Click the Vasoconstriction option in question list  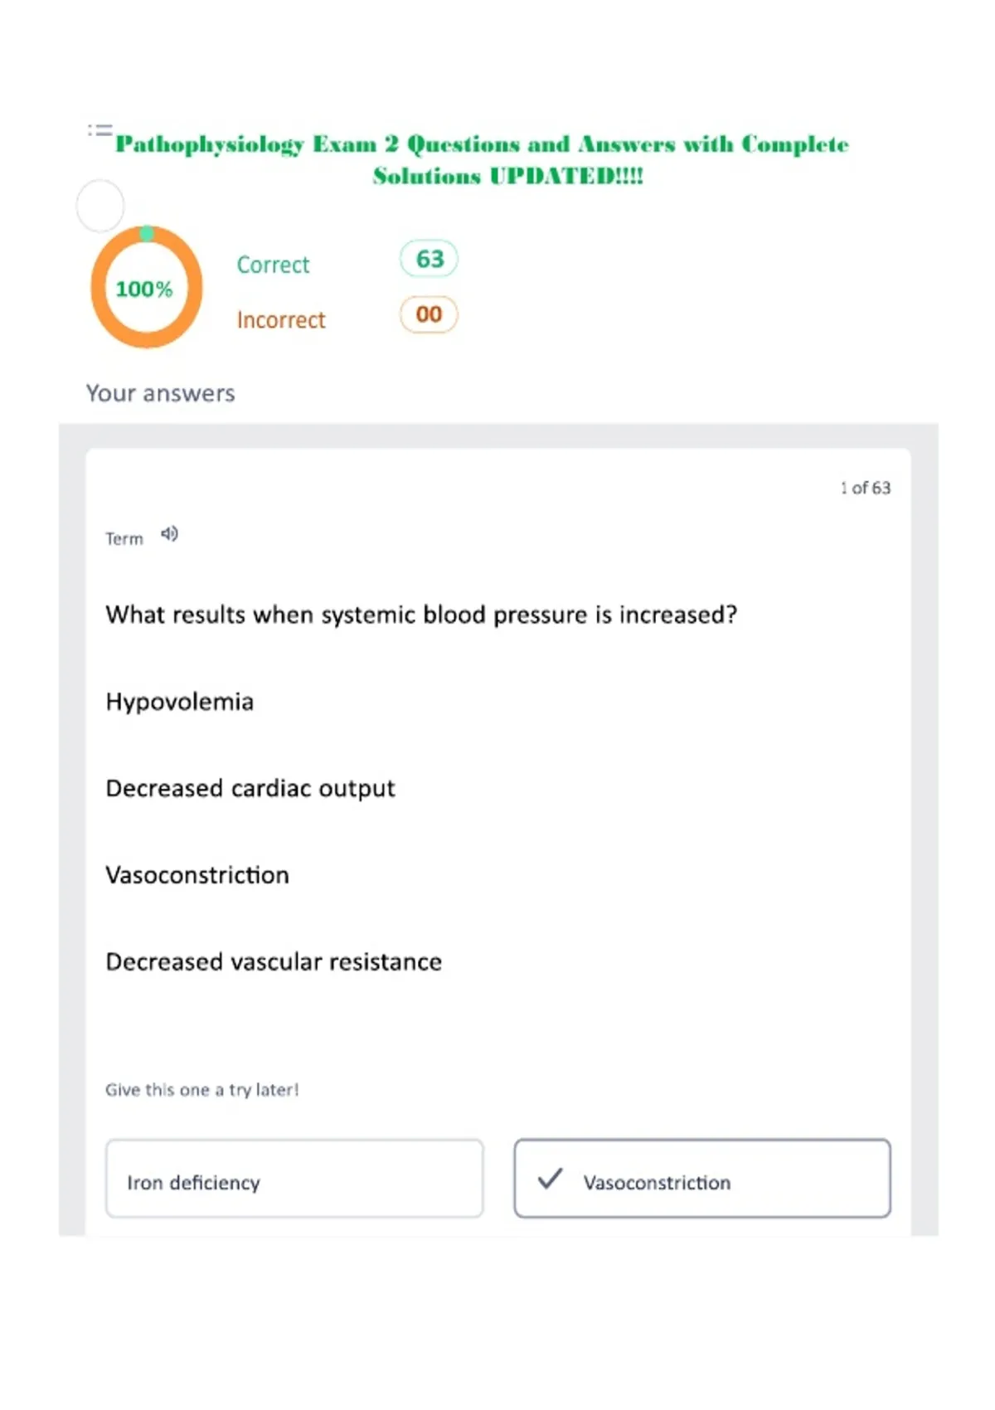click(197, 875)
